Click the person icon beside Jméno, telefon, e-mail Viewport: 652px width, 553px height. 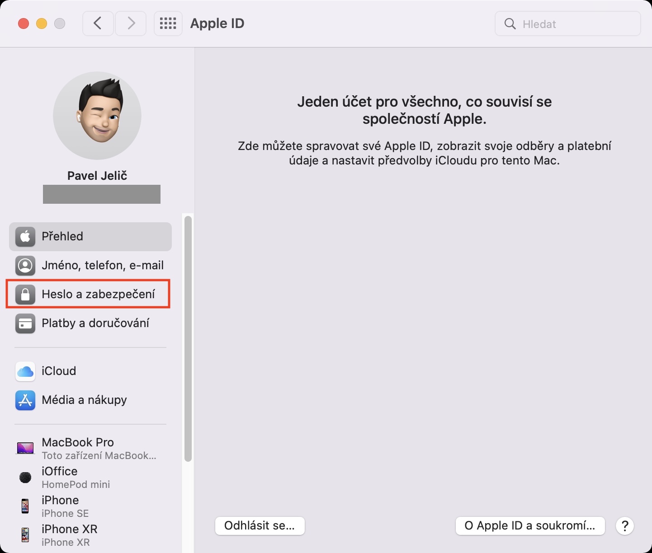(x=25, y=265)
